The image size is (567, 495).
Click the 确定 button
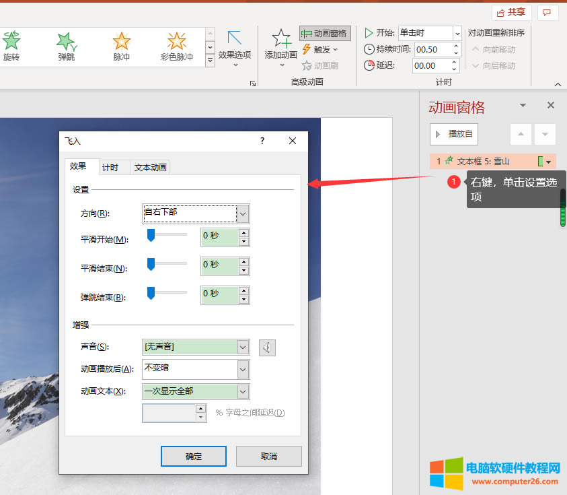pos(193,456)
